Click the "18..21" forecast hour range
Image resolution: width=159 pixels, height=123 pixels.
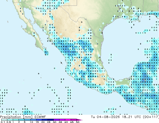127,117
